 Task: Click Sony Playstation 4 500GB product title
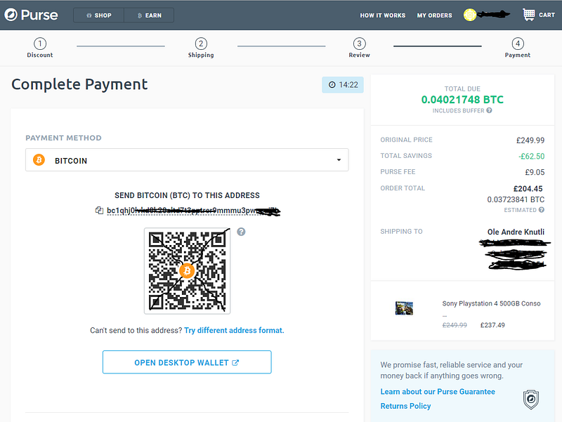coord(491,303)
